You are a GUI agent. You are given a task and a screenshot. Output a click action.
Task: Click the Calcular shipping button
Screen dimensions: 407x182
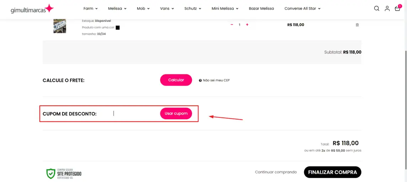[176, 80]
